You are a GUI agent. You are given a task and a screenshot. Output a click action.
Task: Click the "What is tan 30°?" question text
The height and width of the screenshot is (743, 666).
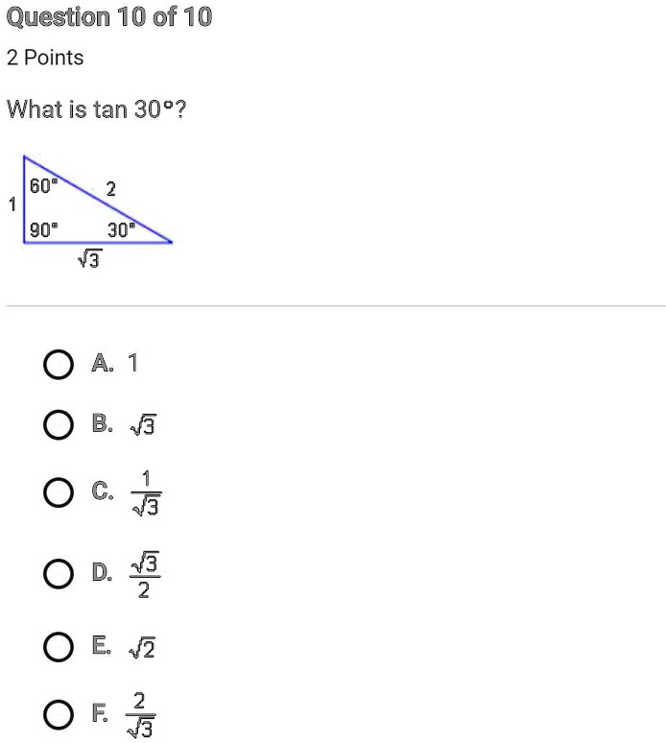pyautogui.click(x=97, y=109)
